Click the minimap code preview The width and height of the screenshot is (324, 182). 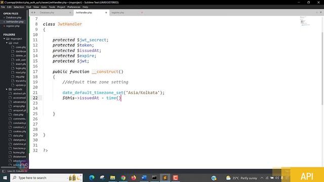click(x=305, y=21)
